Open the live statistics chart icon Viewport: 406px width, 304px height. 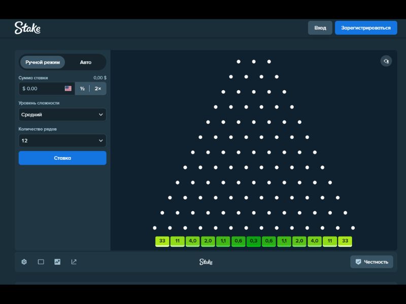point(57,262)
